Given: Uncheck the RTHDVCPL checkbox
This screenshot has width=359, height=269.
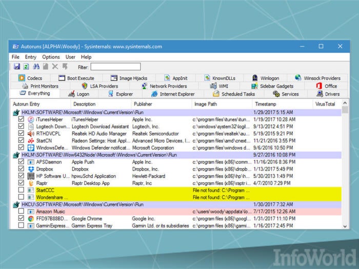Looking at the screenshot, I should tap(21, 133).
